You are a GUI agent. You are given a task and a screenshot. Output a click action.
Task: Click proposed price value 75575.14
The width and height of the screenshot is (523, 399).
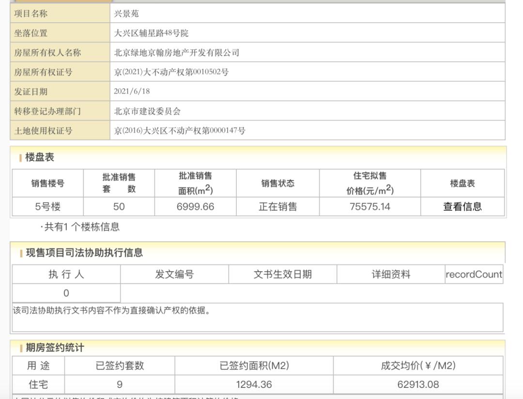click(370, 206)
